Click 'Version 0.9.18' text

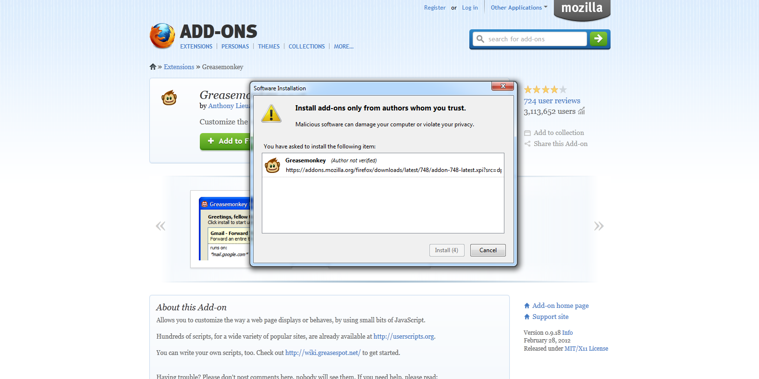click(542, 333)
